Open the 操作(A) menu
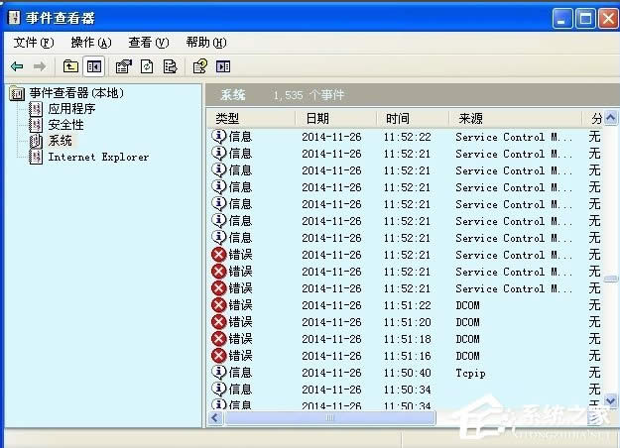Viewport: 620px width, 448px height. [90, 43]
